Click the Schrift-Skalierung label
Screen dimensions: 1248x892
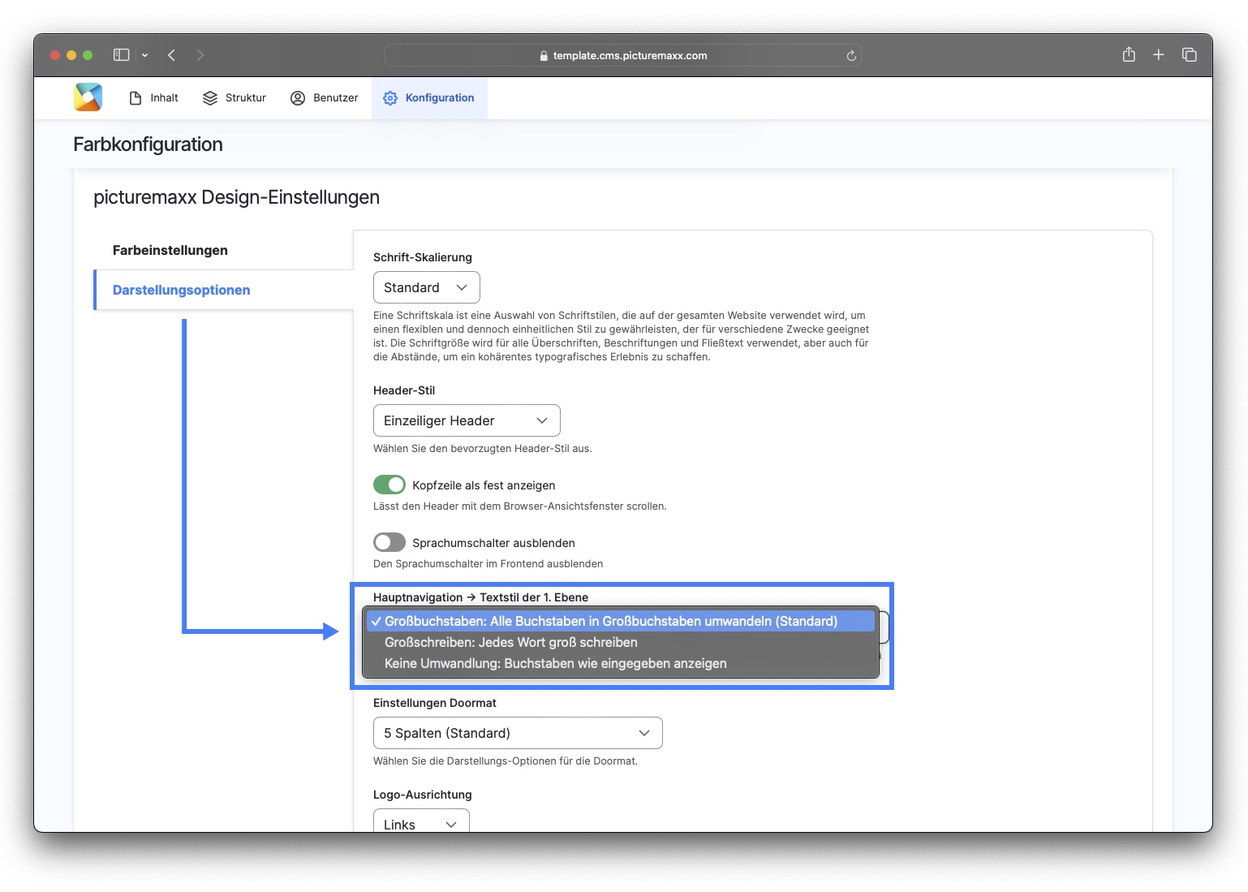point(423,257)
